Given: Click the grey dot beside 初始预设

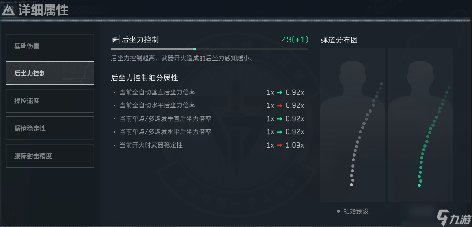Looking at the screenshot, I should click(338, 211).
